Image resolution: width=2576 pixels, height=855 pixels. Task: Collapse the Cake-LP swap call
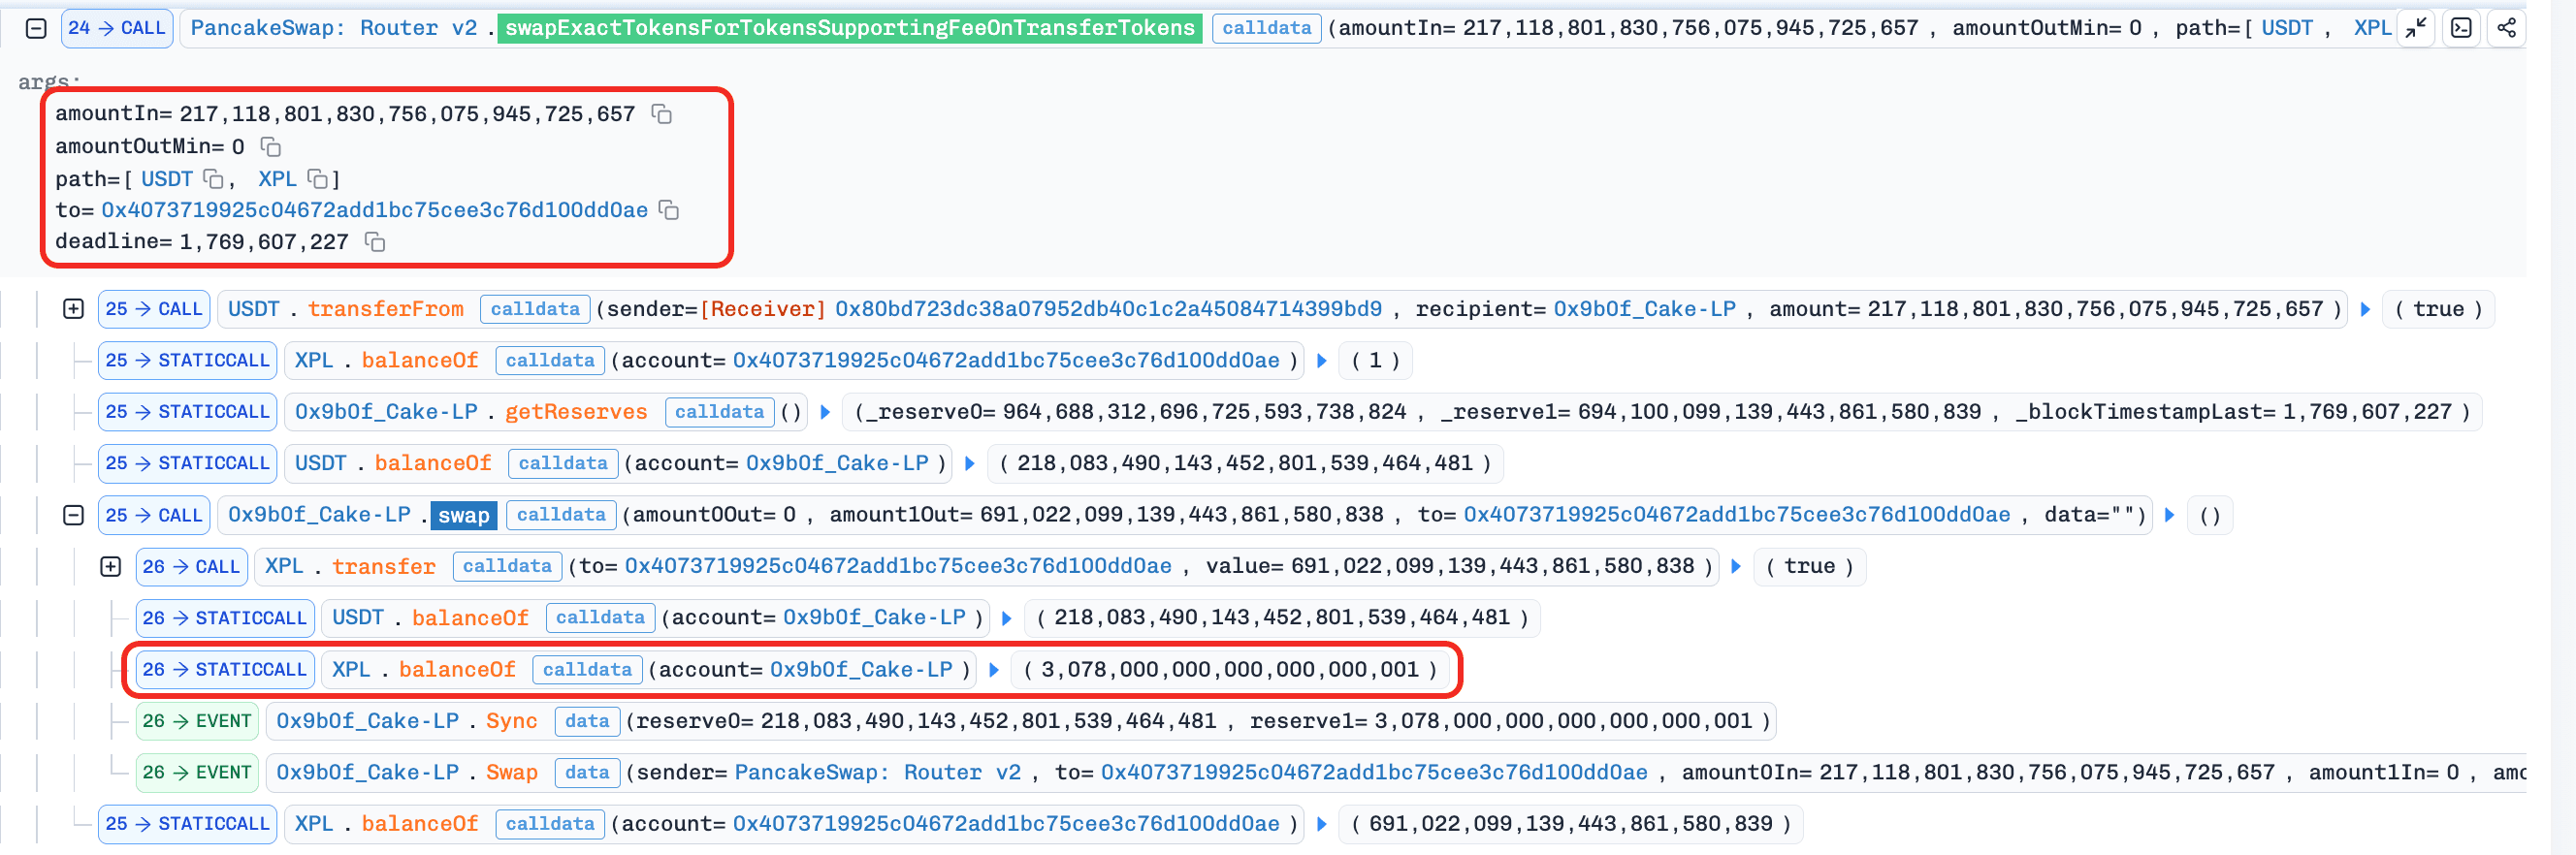pos(73,515)
